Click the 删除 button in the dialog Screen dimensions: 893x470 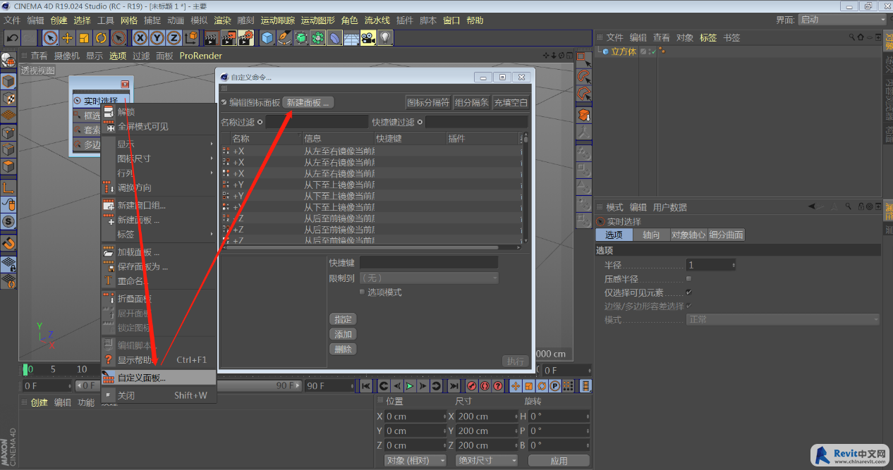coord(343,349)
